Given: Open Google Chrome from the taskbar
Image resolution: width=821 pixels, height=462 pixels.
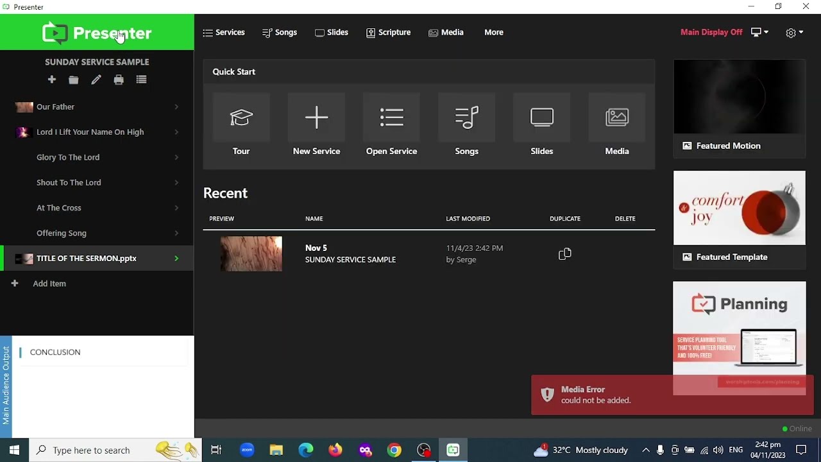Looking at the screenshot, I should 394,450.
